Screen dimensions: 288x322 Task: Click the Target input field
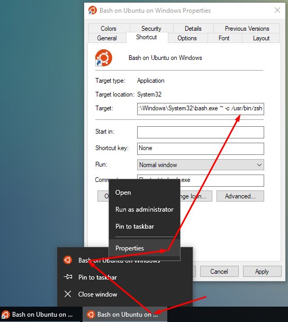tap(201, 109)
